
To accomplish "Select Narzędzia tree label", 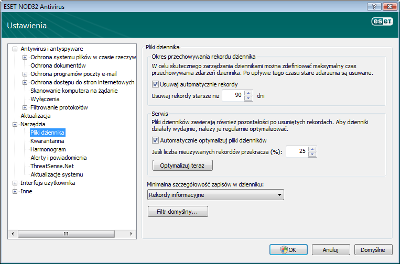I will point(33,124).
